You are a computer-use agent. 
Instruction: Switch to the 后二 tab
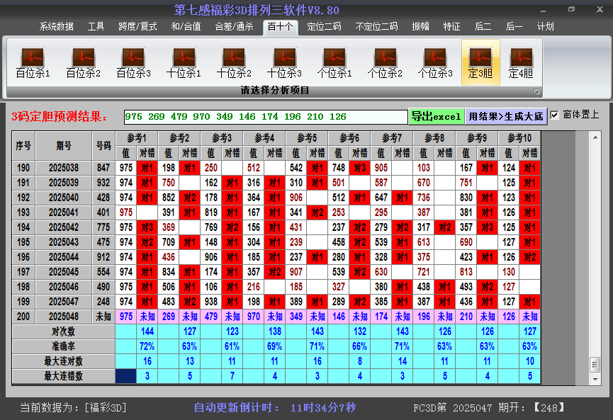483,27
